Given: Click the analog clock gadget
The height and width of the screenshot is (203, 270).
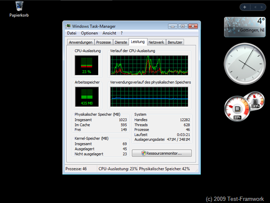Looking at the screenshot, I should [245, 64].
